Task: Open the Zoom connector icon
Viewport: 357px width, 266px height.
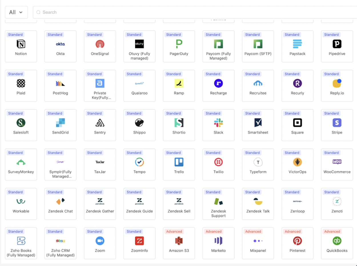Action: coord(100,241)
